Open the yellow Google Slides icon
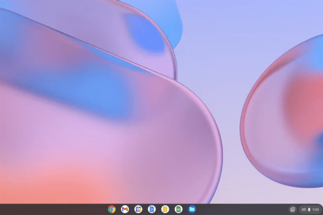The height and width of the screenshot is (215, 323). click(x=165, y=209)
